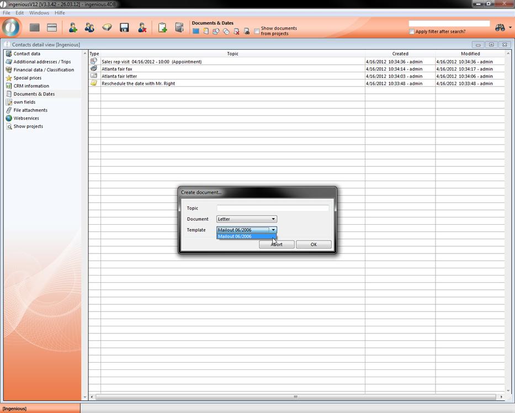Open the calendar view toolbar icon

[x=52, y=28]
